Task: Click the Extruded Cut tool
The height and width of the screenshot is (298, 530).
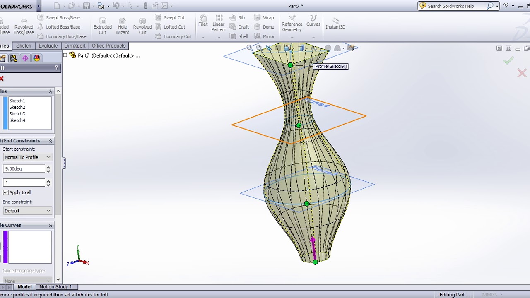Action: pyautogui.click(x=103, y=26)
